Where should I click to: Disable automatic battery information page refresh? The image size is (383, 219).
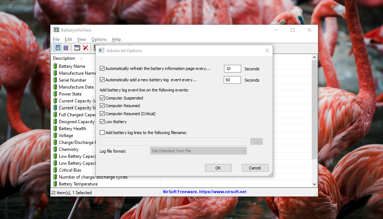[102, 69]
